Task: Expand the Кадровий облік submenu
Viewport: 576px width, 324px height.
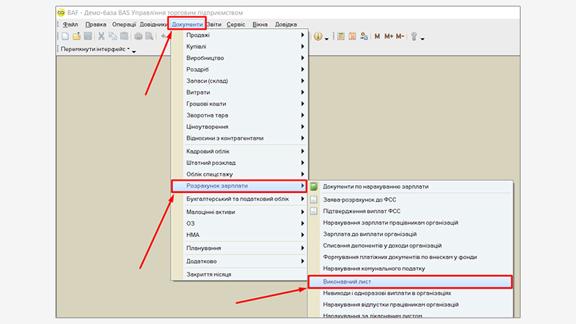Action: pyautogui.click(x=238, y=151)
